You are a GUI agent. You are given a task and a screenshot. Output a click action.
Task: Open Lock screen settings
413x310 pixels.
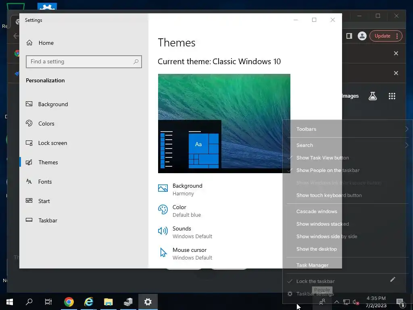pyautogui.click(x=46, y=143)
